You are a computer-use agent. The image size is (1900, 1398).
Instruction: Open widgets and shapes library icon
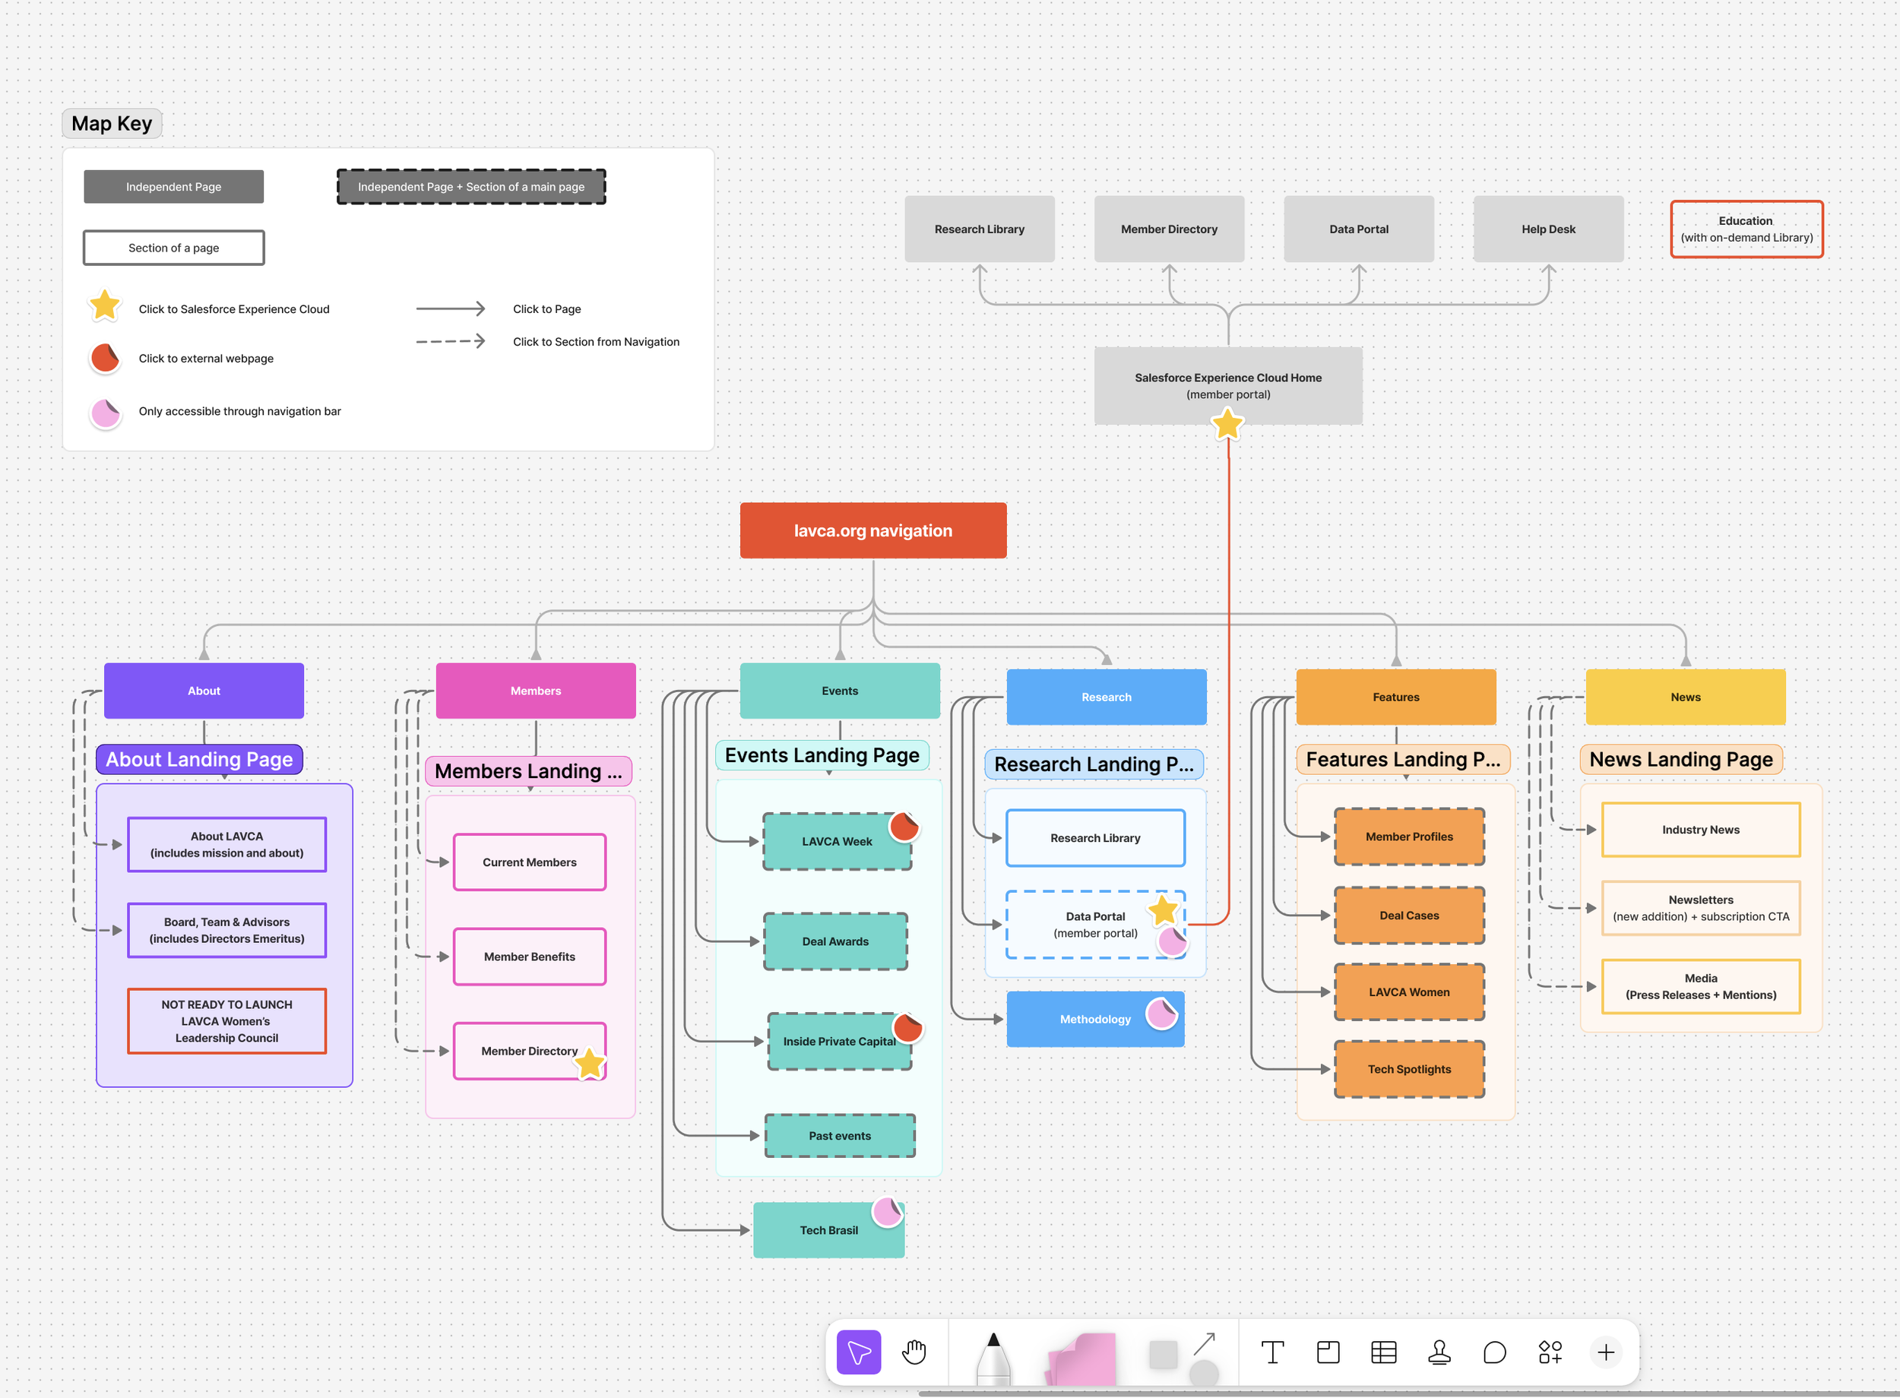pyautogui.click(x=1550, y=1352)
